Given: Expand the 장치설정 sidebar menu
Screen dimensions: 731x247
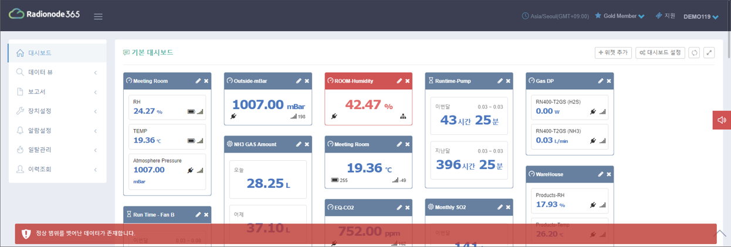Looking at the screenshot, I should click(x=57, y=111).
